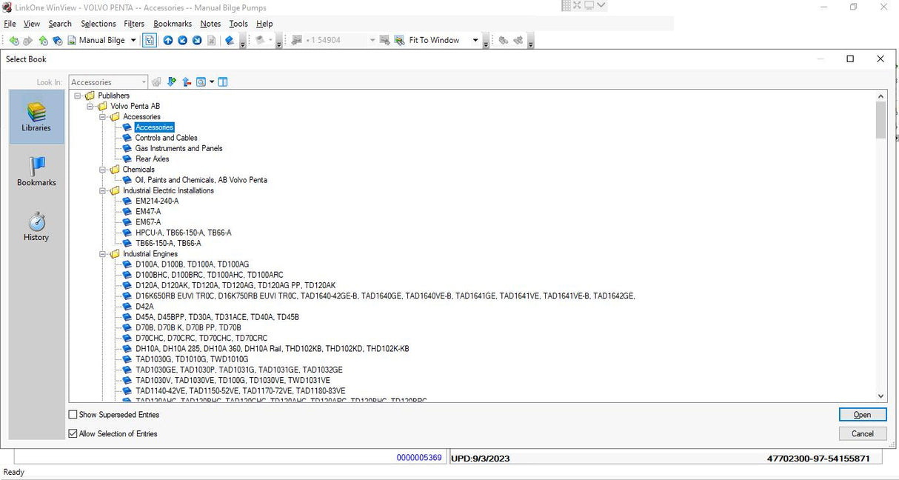Open the Libraries panel in sidebar
Image resolution: width=899 pixels, height=480 pixels.
coord(36,117)
